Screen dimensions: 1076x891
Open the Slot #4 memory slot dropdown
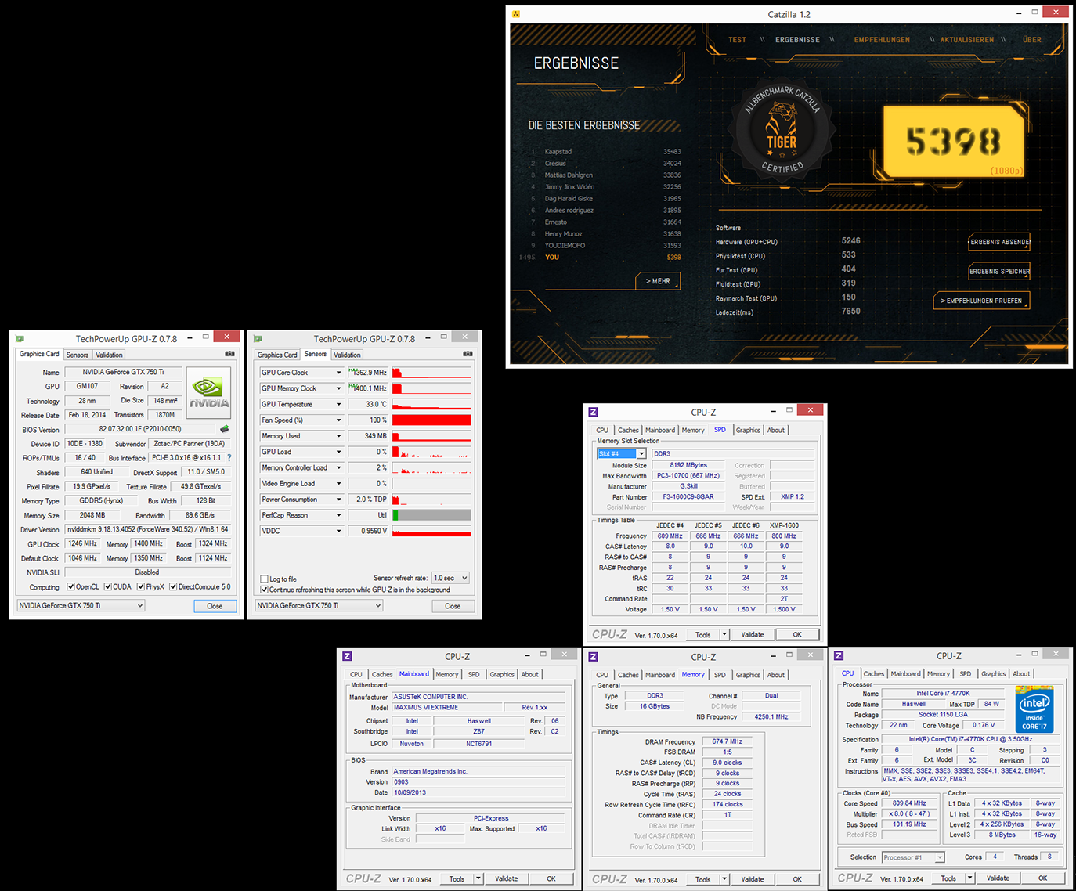(641, 454)
